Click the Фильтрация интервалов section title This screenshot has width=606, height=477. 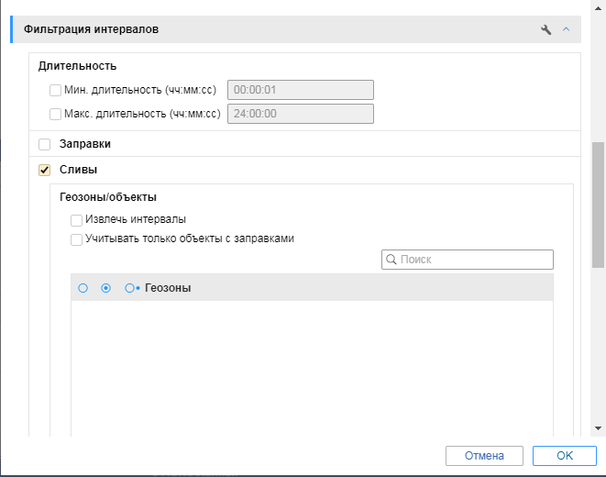(x=91, y=29)
